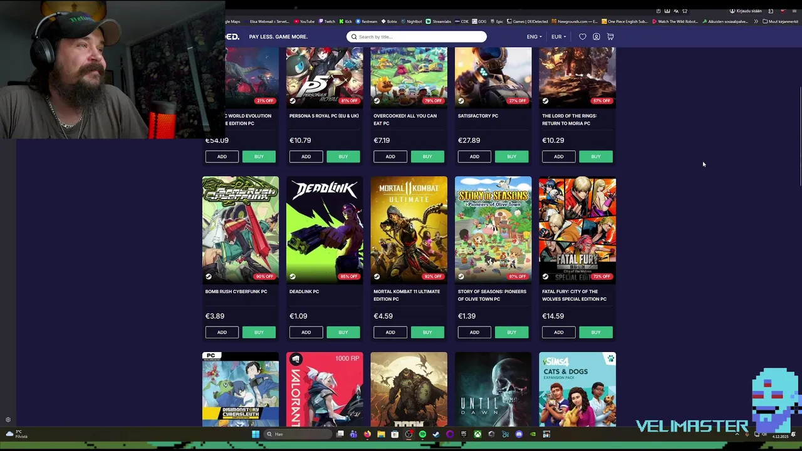
Task: Click the Windows Start button
Action: tap(256, 434)
